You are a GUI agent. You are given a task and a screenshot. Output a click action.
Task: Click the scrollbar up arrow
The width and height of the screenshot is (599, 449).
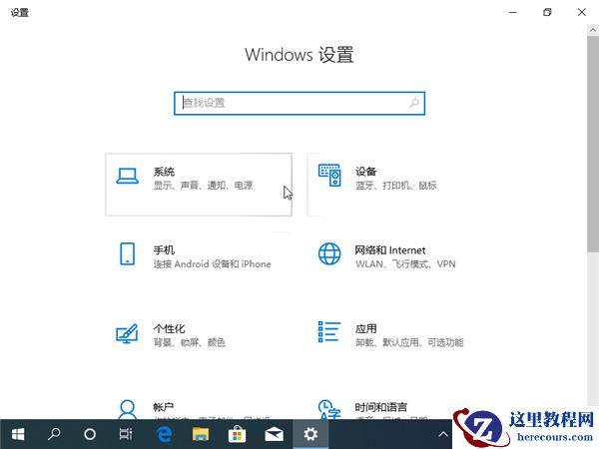[593, 30]
